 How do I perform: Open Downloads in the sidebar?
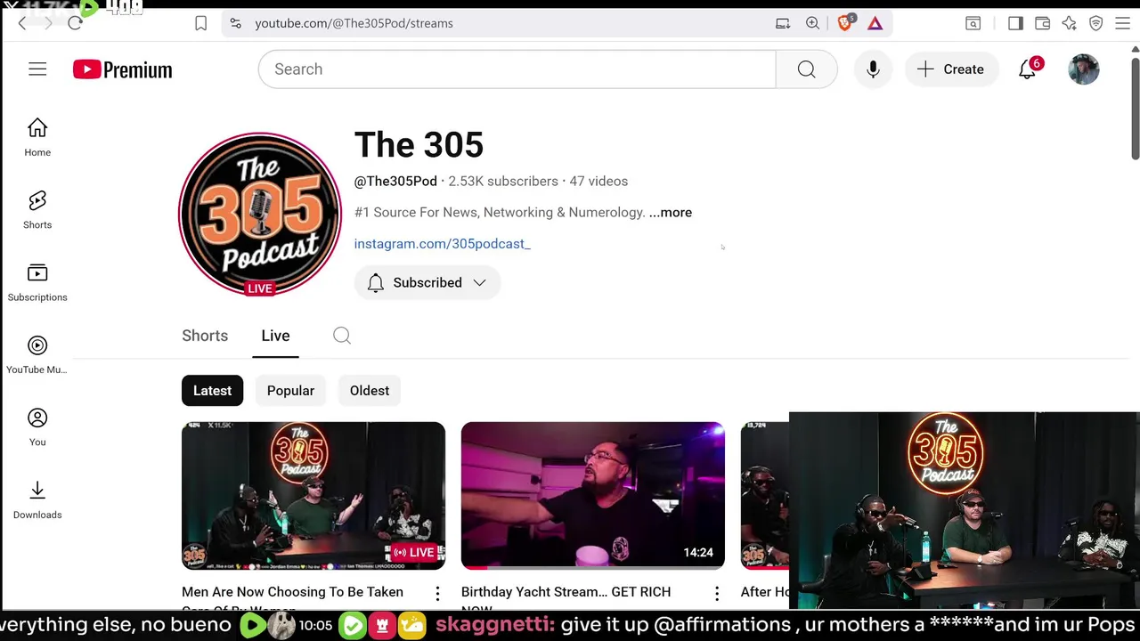(37, 500)
